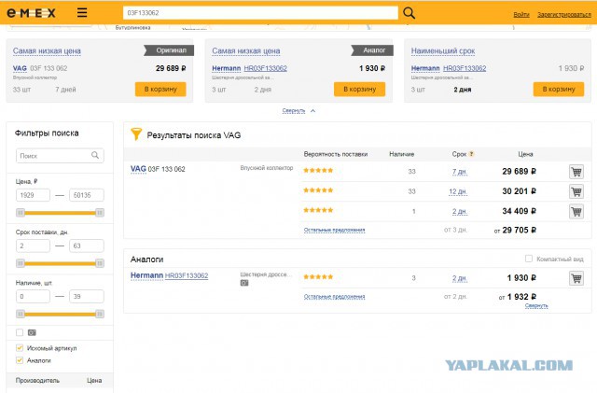Add 34 409 ₽ offer to cart

[576, 211]
